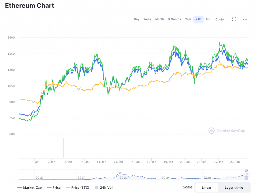Switch to the Year range

pyautogui.click(x=188, y=19)
